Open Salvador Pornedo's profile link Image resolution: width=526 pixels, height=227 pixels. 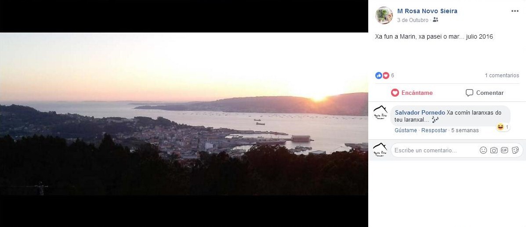pos(420,113)
